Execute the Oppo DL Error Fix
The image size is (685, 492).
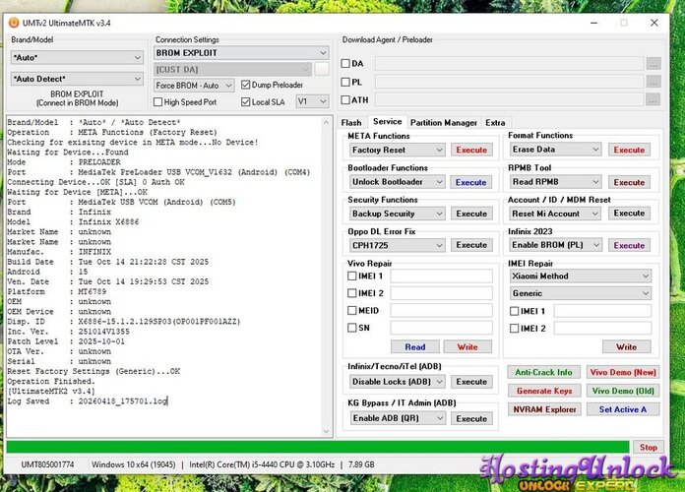(x=471, y=245)
